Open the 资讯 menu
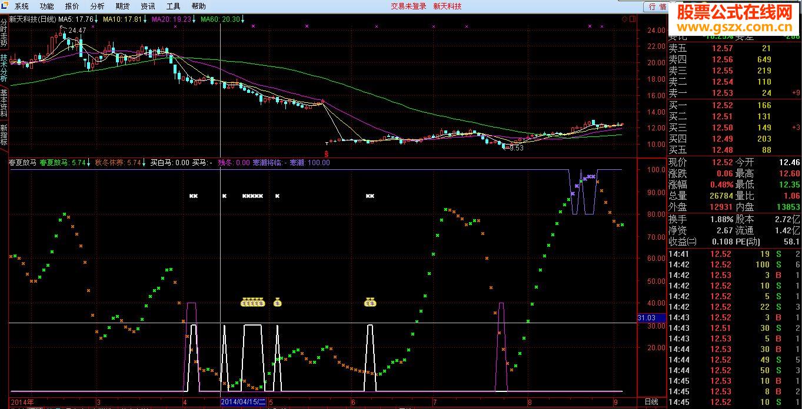Viewport: 802px width, 409px height. tap(148, 6)
